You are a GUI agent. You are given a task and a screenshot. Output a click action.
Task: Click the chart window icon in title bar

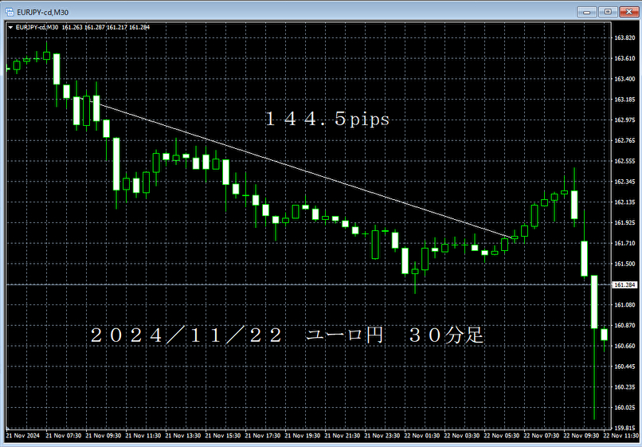point(10,12)
